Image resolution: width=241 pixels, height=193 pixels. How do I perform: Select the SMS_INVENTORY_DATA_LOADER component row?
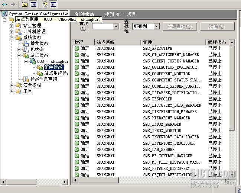click(151, 137)
